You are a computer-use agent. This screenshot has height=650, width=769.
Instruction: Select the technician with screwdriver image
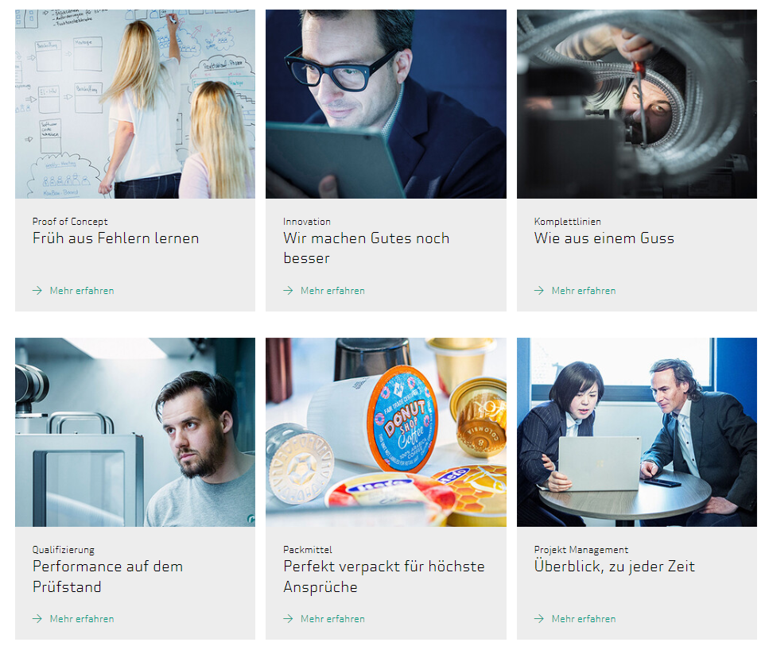click(636, 104)
